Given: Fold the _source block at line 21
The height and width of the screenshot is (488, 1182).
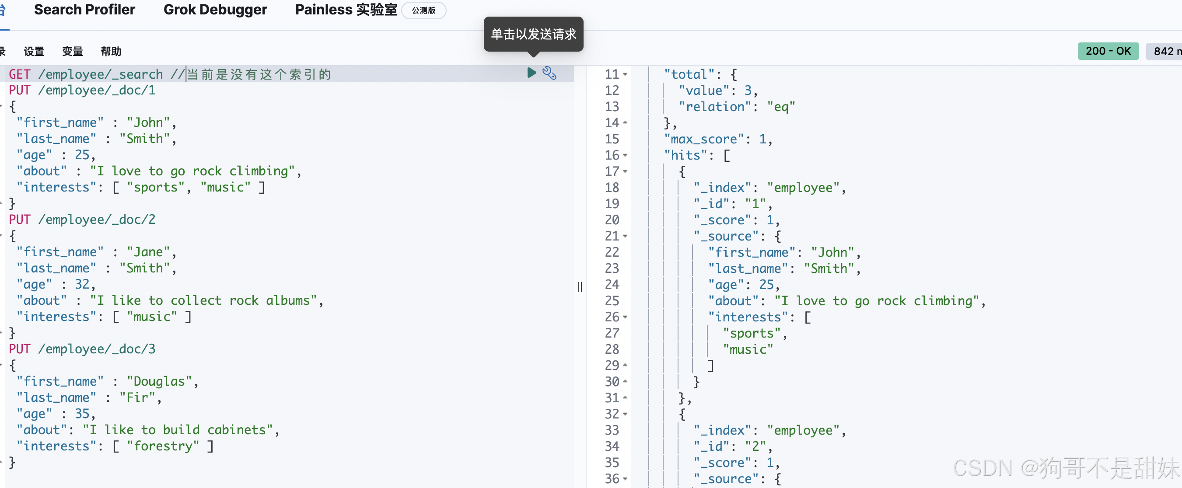Looking at the screenshot, I should pos(625,236).
